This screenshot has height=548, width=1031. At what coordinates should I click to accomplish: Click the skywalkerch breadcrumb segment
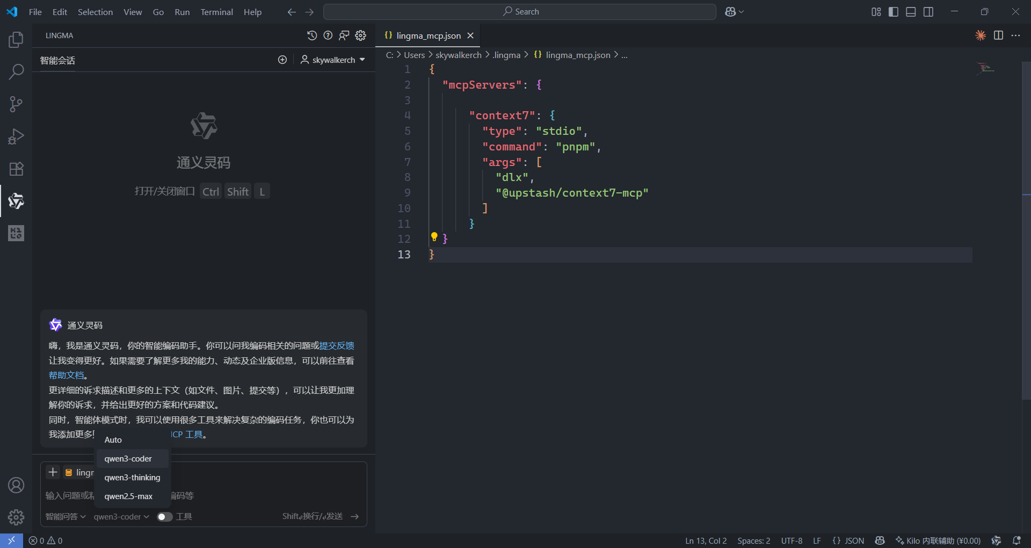tap(458, 55)
